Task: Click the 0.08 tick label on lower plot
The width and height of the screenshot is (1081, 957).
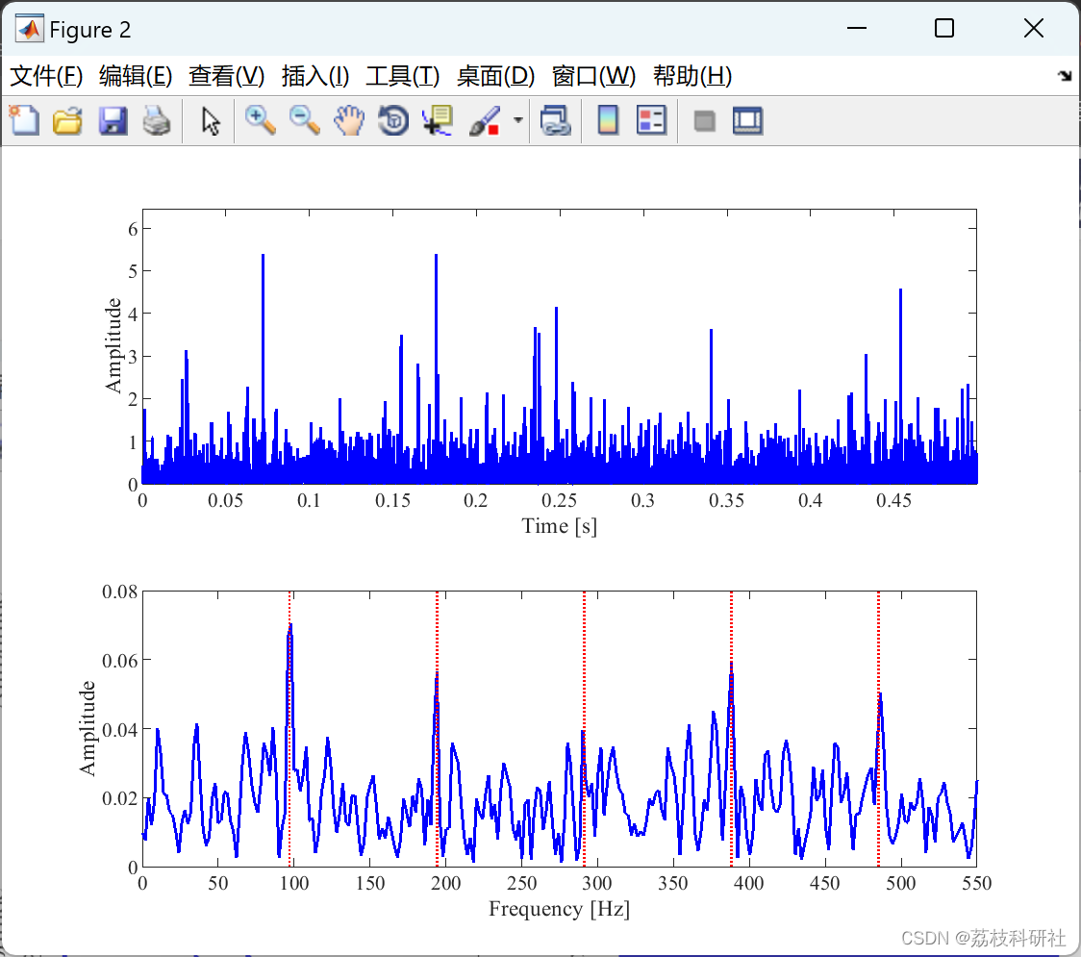Action: pos(120,592)
